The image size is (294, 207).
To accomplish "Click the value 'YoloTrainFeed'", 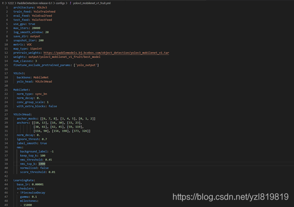I will pos(45,12).
